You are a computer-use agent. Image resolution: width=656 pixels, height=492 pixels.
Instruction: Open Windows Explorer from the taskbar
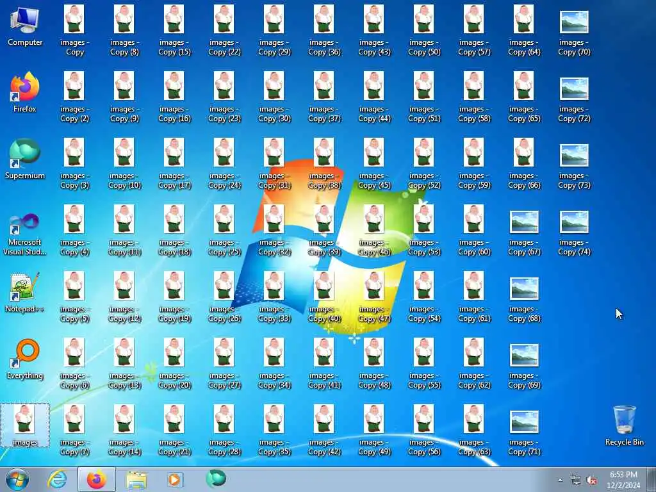tap(136, 479)
